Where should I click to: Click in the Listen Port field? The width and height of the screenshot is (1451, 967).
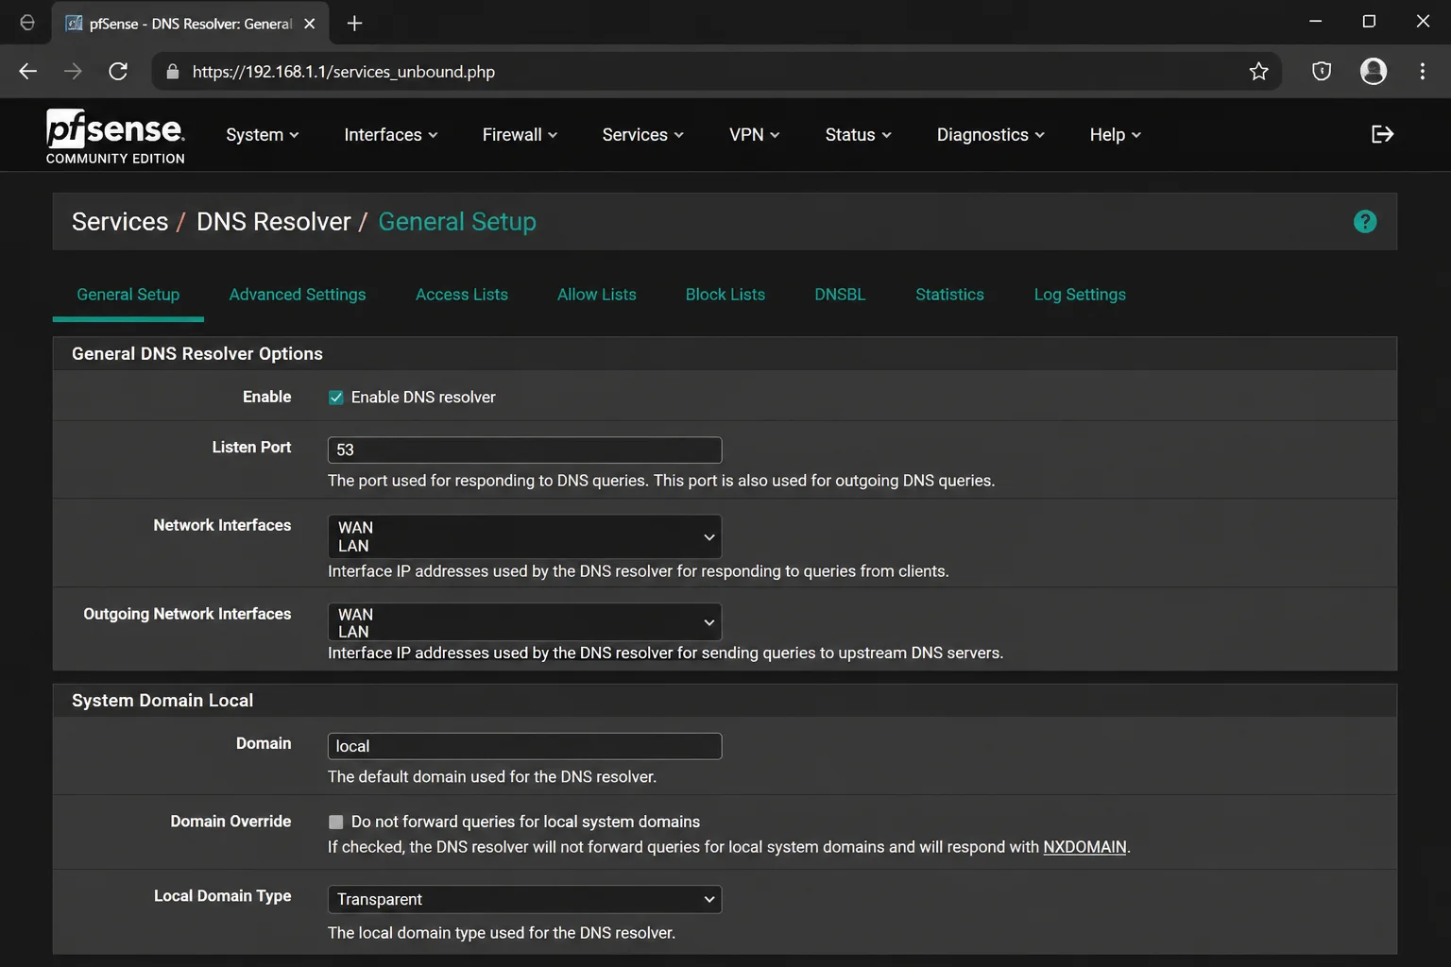pos(524,450)
